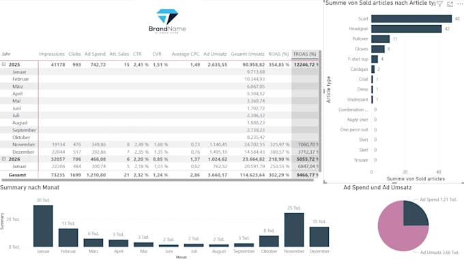Select the Oktober bar in monthly summary

(x=269, y=241)
